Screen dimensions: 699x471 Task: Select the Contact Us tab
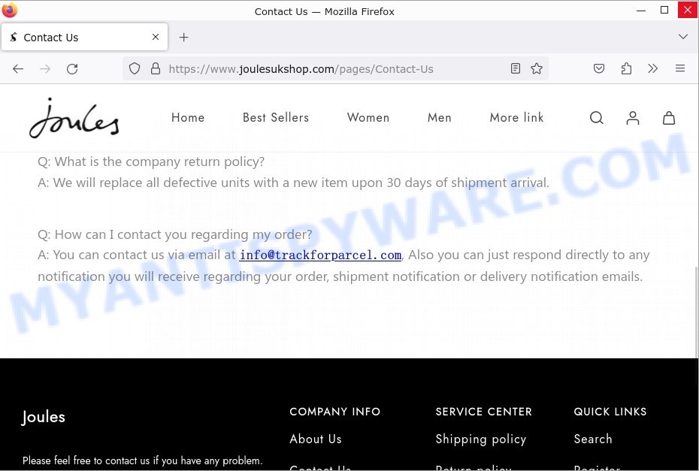pos(85,37)
